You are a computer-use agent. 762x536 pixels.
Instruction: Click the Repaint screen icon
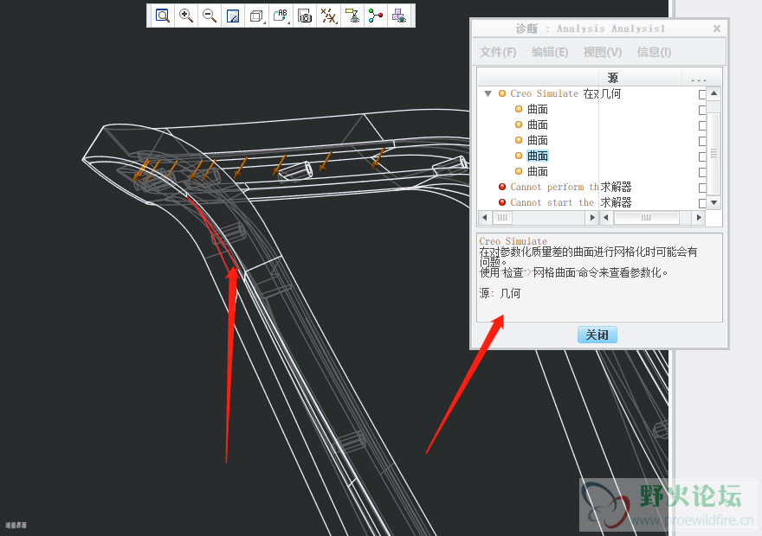point(233,16)
